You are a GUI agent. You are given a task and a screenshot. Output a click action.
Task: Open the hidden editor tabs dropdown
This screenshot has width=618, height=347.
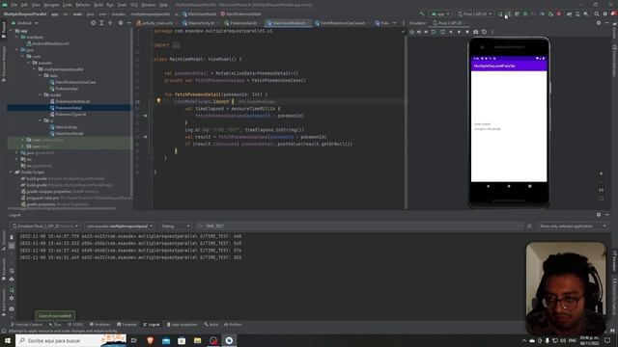395,23
